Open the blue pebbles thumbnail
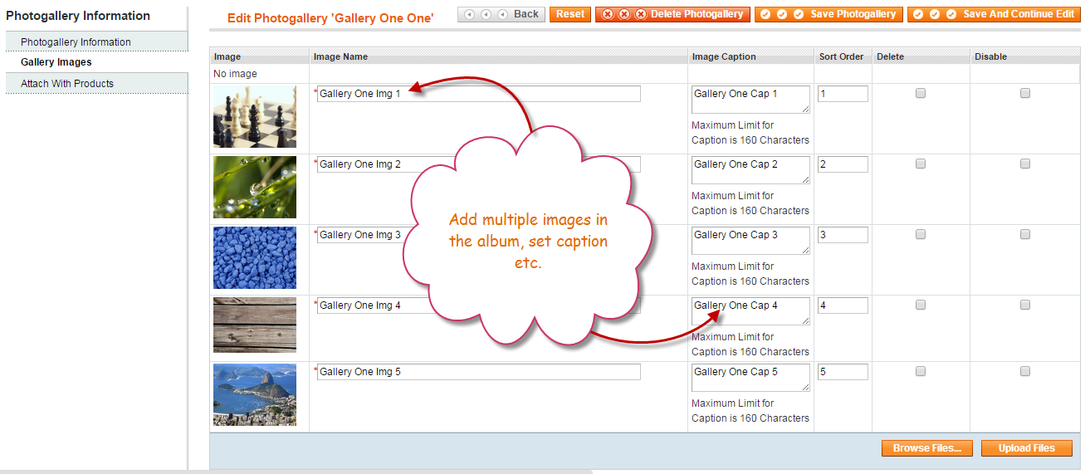 tap(255, 257)
